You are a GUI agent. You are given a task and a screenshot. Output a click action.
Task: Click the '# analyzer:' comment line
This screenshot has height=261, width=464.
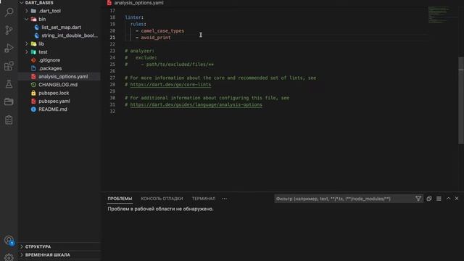[139, 51]
